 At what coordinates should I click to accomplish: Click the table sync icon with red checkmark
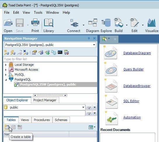[x=67, y=52]
